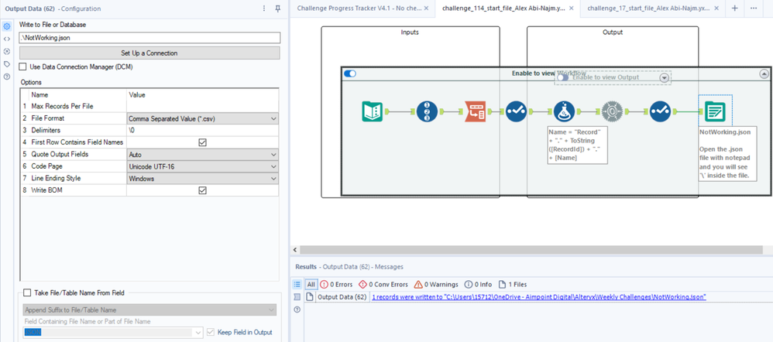Viewport: 773px width, 342px height.
Task: Open the Help icon in config sidebar
Action: tap(7, 77)
